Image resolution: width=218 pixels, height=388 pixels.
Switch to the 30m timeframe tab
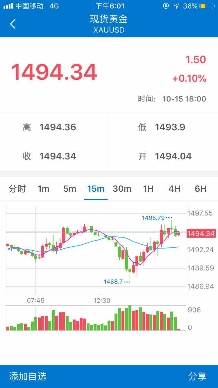[x=122, y=189]
